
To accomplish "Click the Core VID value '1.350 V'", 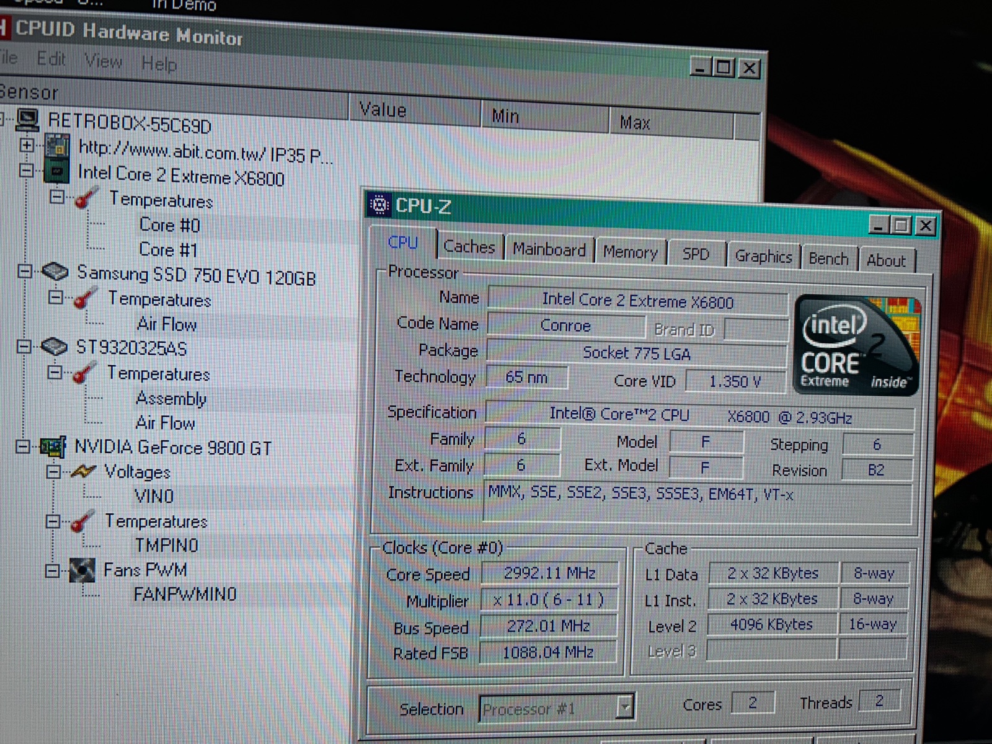I will (735, 381).
